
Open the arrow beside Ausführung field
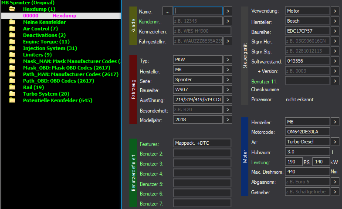(x=228, y=100)
